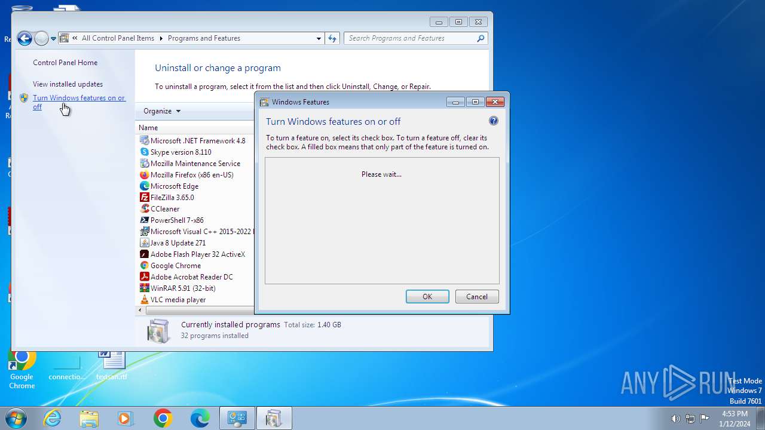Click the Programs and Features breadcrumb
Screen dimensions: 765x430
(204, 38)
